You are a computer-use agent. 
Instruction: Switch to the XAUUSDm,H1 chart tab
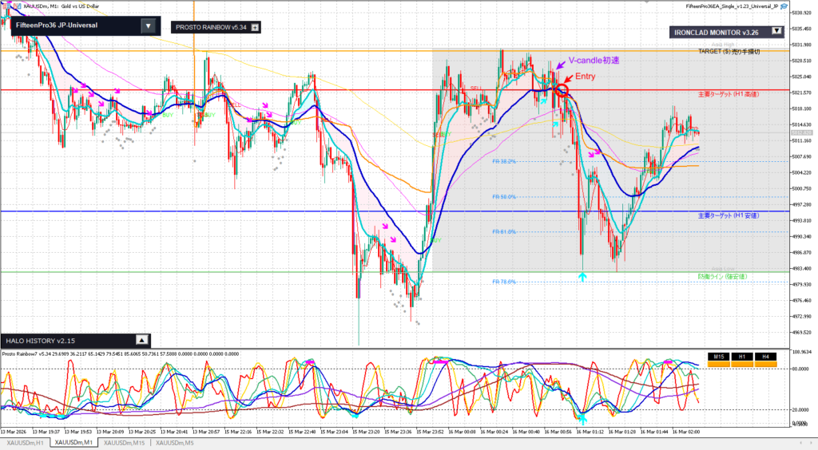pyautogui.click(x=25, y=442)
